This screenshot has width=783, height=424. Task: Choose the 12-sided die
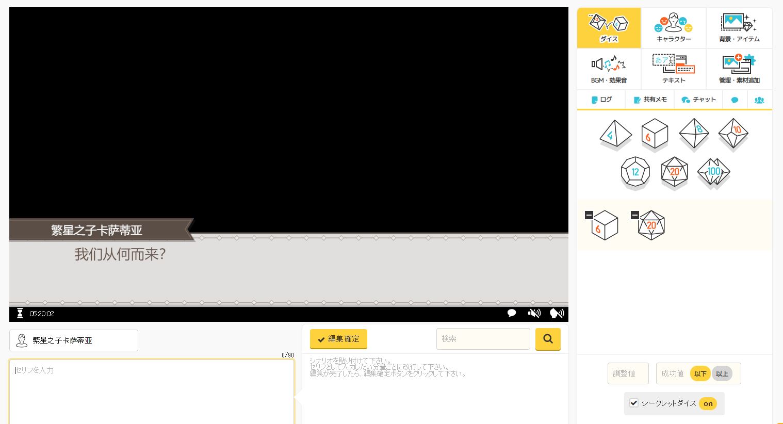point(635,172)
